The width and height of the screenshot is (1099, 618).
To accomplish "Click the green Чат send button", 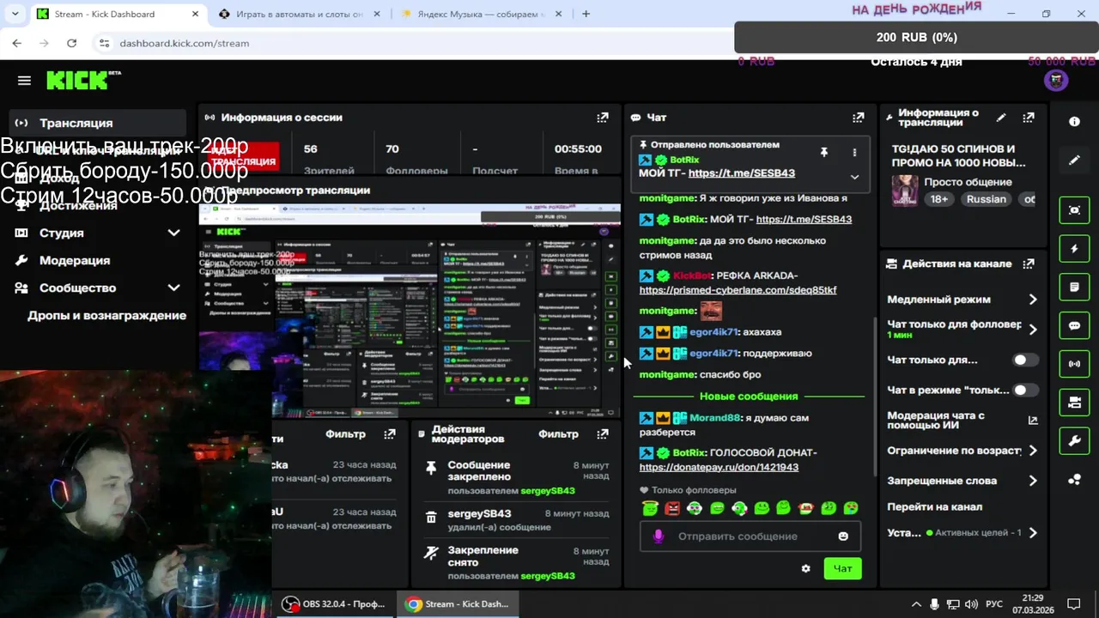I will coord(842,568).
